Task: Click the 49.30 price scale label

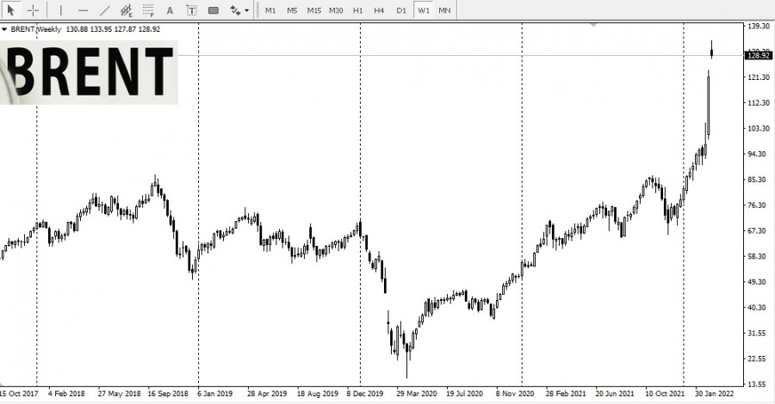Action: [x=759, y=282]
